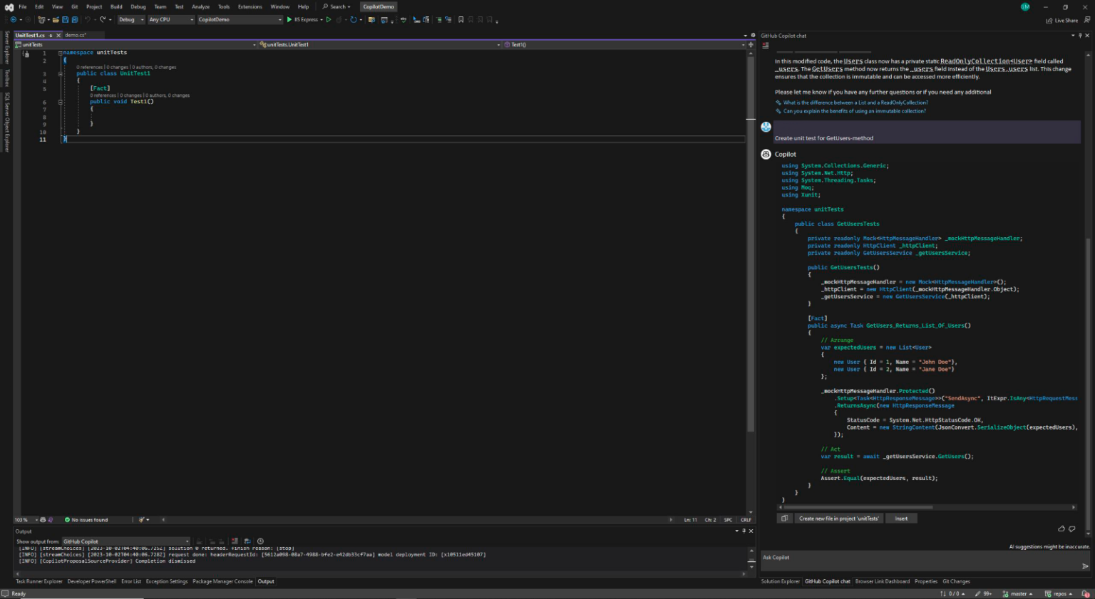Switch to the Error List tab
This screenshot has width=1095, height=599.
click(x=131, y=581)
